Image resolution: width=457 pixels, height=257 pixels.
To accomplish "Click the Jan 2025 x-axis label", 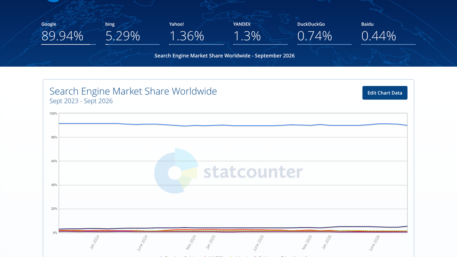I will coord(210,242).
